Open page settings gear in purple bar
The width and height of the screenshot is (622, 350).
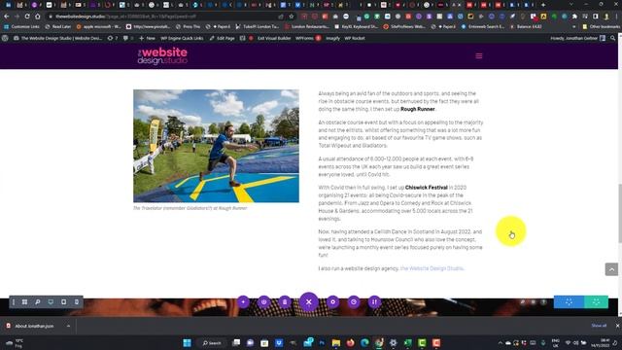point(332,302)
